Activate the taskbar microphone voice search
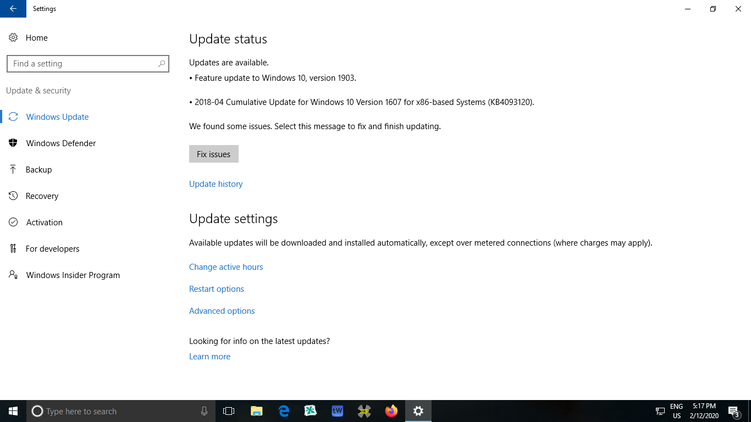Viewport: 751px width, 422px height. (x=204, y=411)
